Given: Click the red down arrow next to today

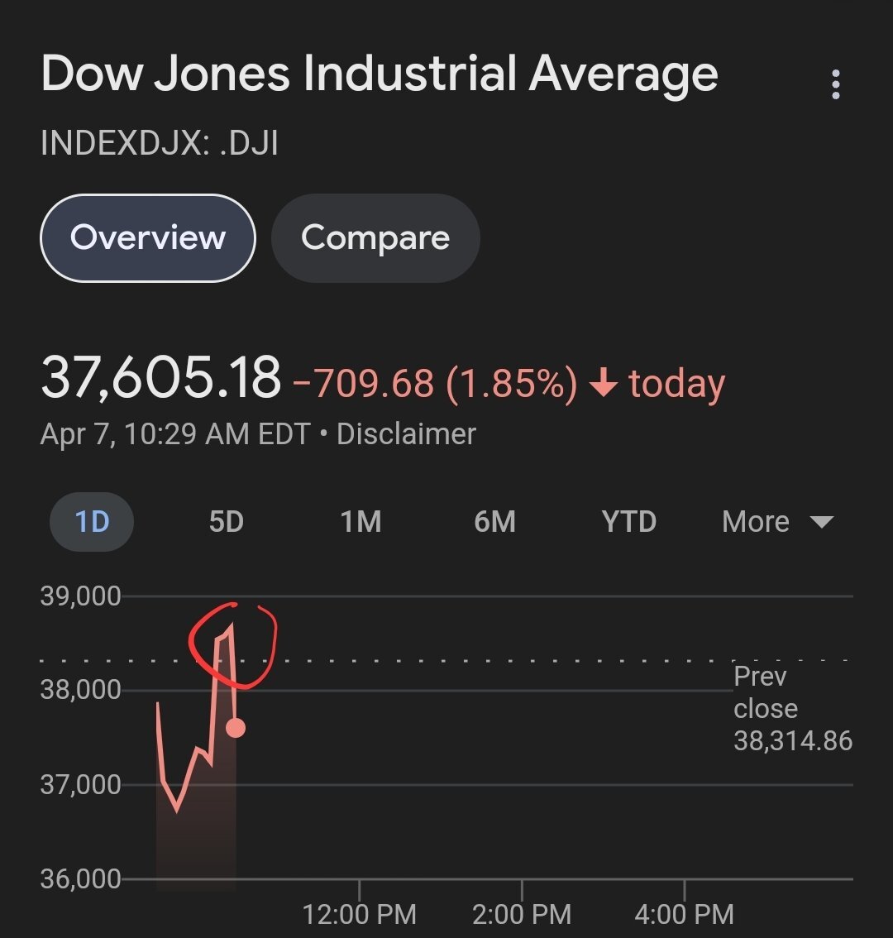Looking at the screenshot, I should pos(604,385).
